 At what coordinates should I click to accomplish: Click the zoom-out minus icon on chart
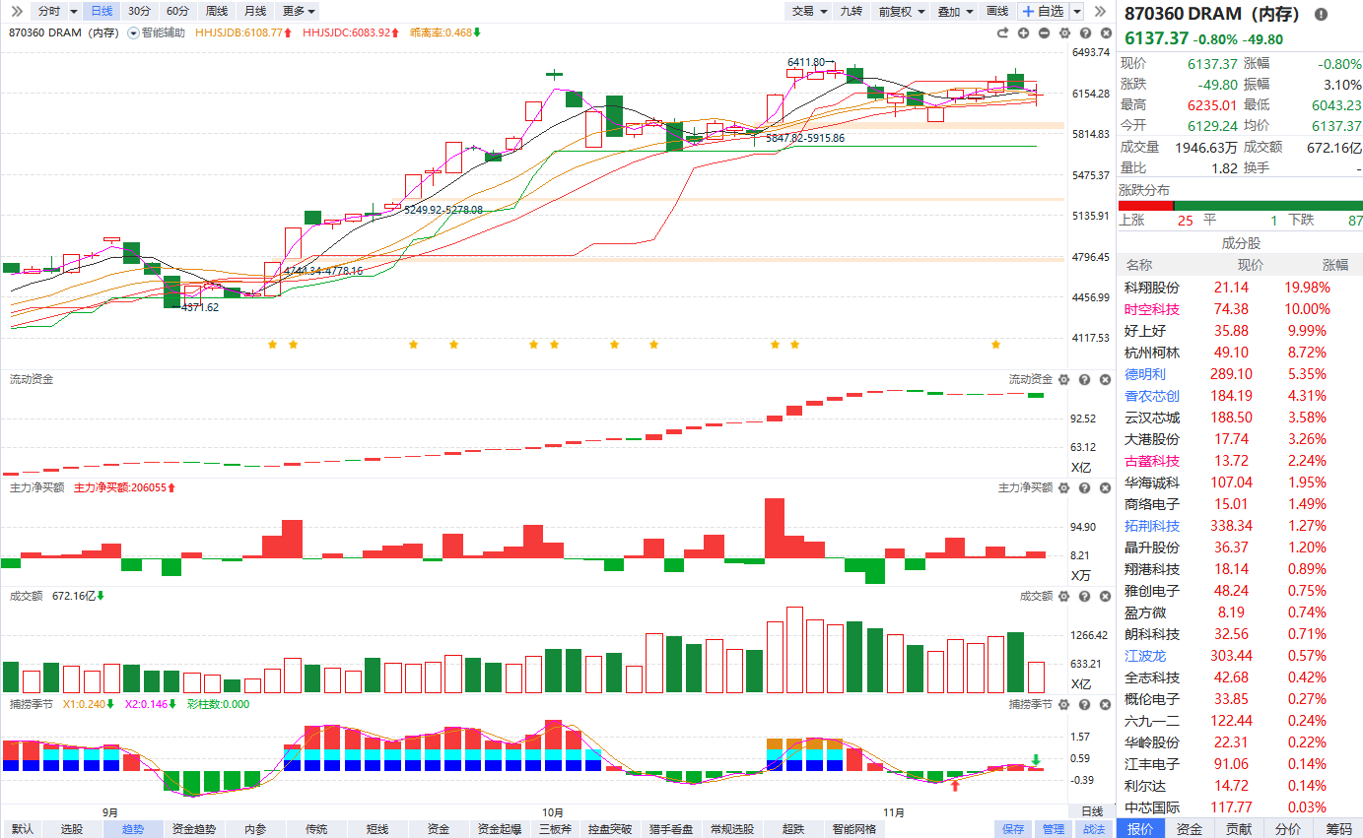[x=1044, y=32]
